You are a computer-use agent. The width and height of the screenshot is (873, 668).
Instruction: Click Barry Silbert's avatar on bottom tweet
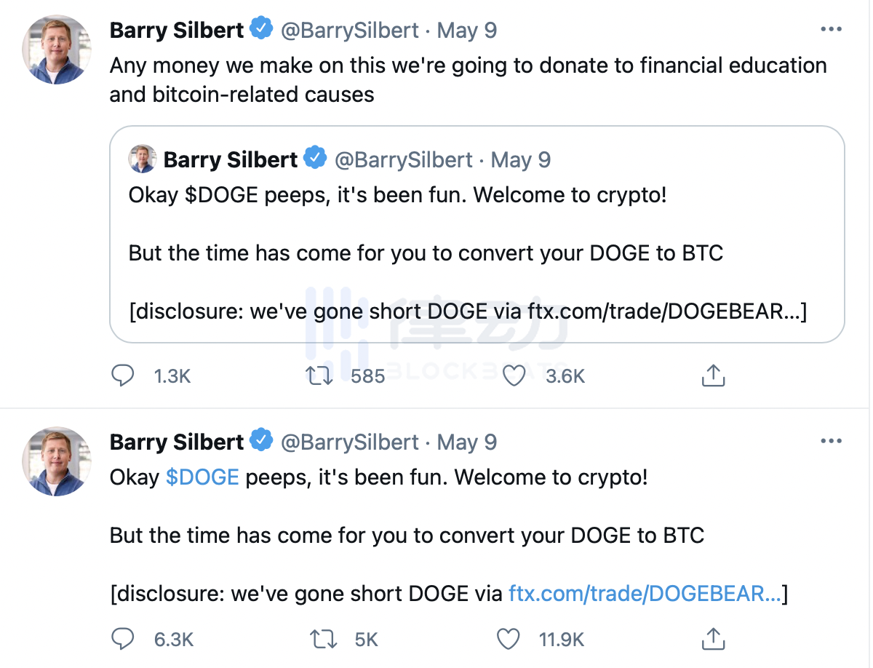click(57, 461)
